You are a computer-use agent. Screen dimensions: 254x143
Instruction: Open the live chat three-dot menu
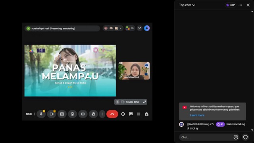pos(240,5)
